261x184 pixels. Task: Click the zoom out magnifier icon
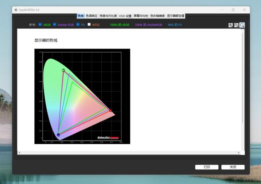(x=236, y=25)
